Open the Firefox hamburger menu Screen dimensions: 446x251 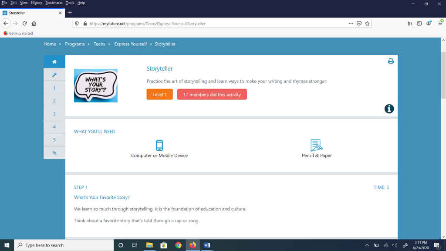click(x=440, y=24)
